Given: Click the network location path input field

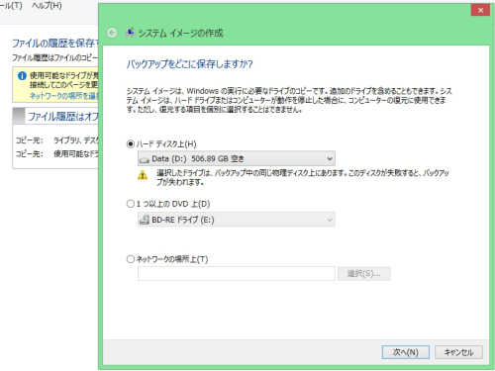Looking at the screenshot, I should click(237, 274).
